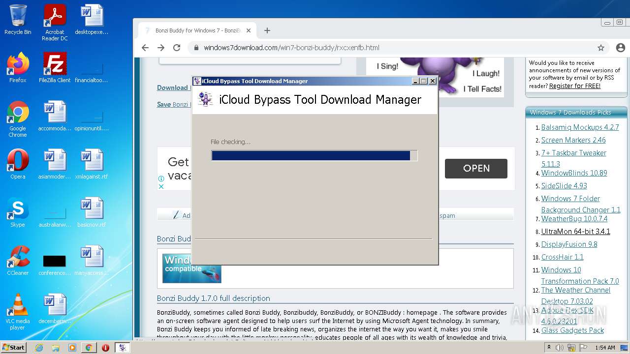Launch Skype from the desktop

tap(18, 212)
